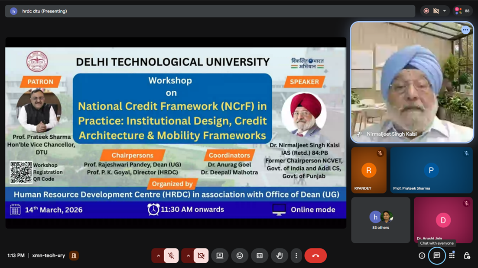Click muted mic icon on Arushi Jain tile
Screen dimensions: 478x268
tap(466, 203)
